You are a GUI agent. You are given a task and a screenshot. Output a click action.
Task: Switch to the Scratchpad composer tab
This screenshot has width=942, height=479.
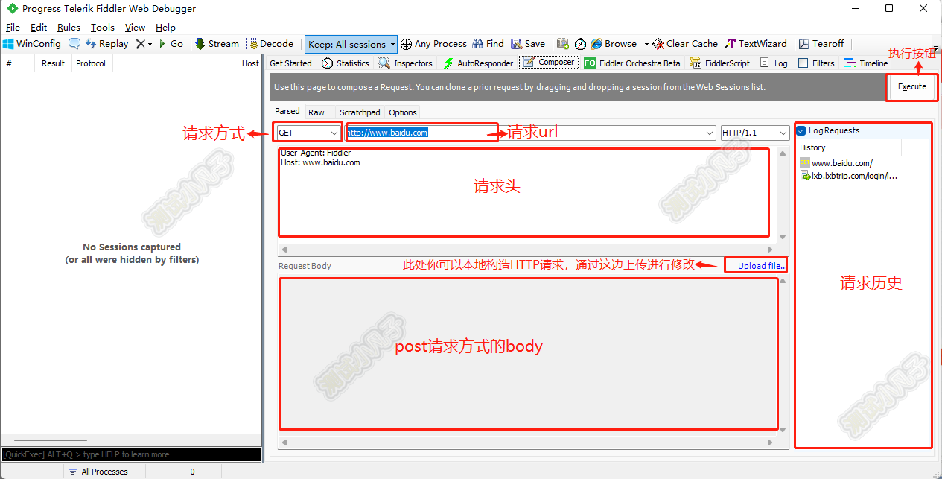point(360,112)
